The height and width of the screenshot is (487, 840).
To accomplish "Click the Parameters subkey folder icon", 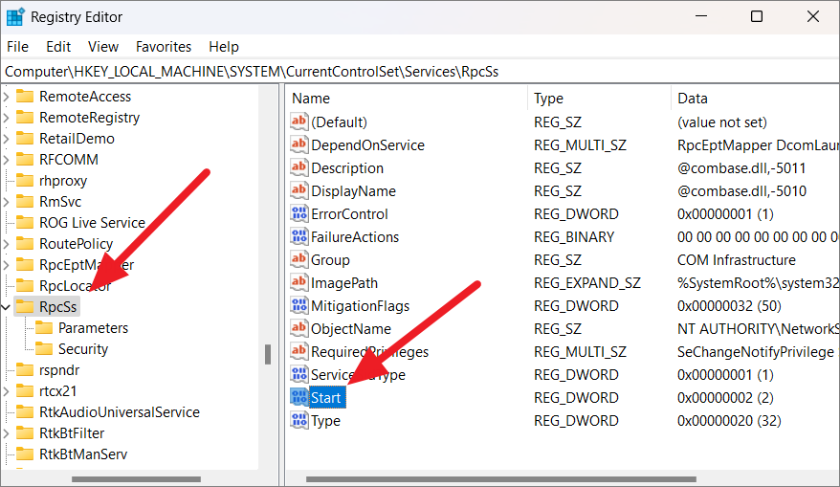I will 44,328.
